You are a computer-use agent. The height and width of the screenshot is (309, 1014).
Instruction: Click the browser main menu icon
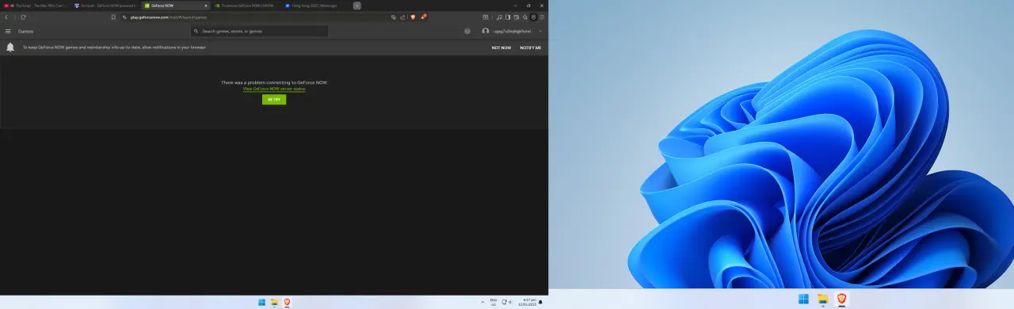pos(543,17)
